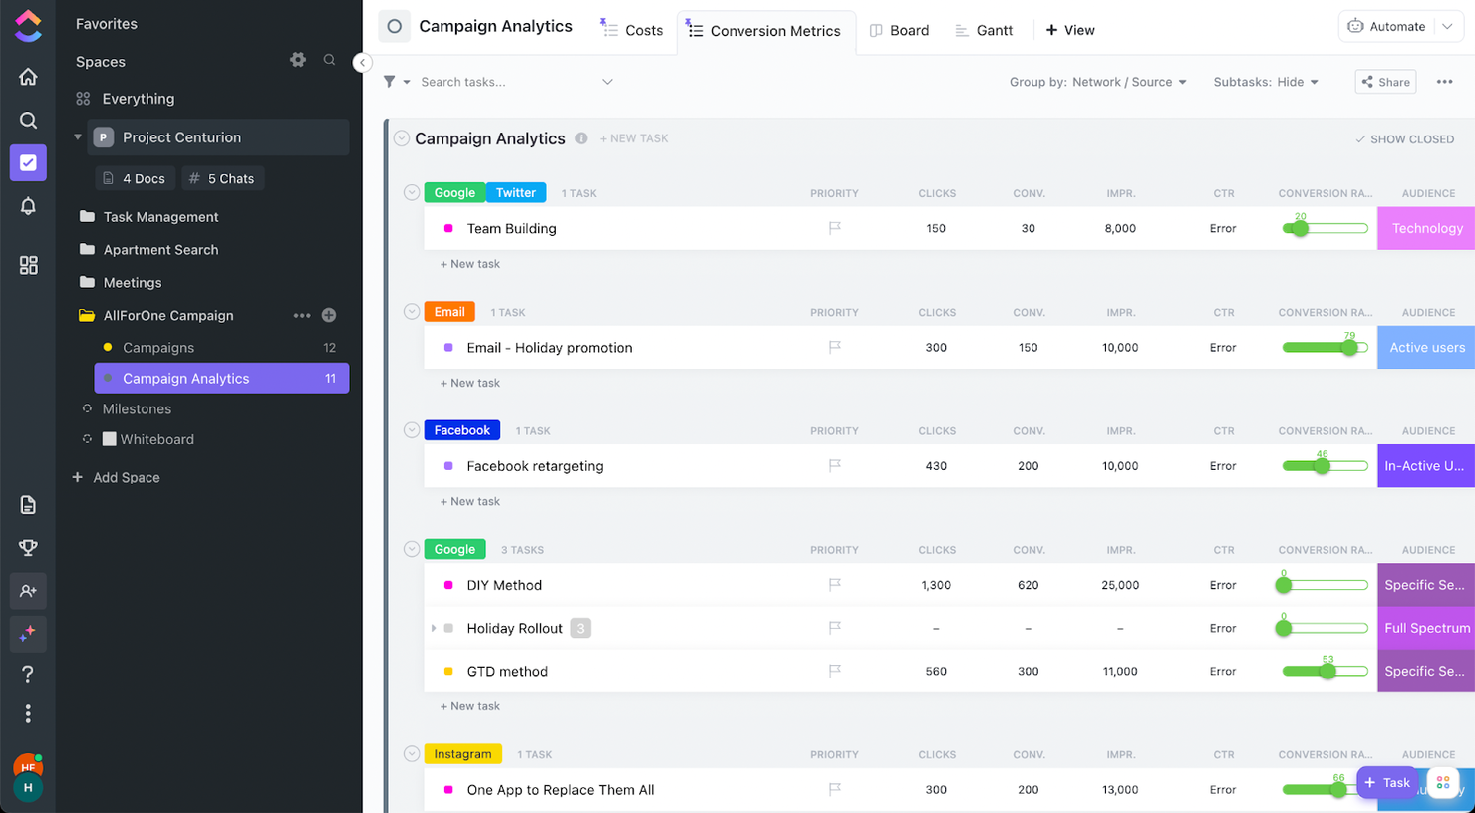Click the filter funnel icon
This screenshot has width=1475, height=813.
coord(390,82)
